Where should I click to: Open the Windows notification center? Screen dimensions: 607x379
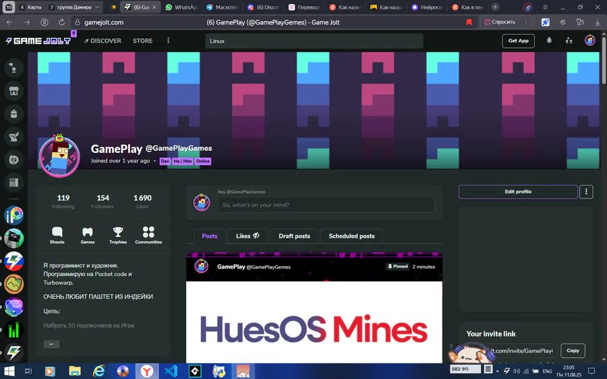591,371
